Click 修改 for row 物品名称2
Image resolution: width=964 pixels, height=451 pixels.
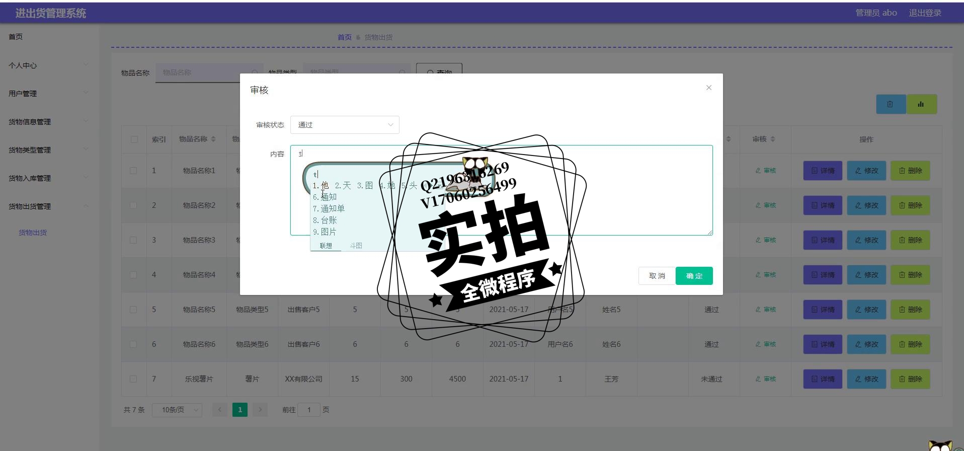point(866,205)
